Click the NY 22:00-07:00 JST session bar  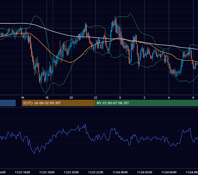tap(146, 103)
